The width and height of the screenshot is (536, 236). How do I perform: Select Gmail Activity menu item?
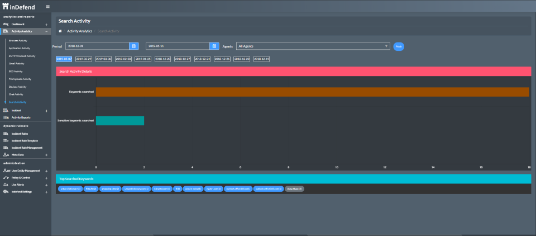[x=16, y=64]
